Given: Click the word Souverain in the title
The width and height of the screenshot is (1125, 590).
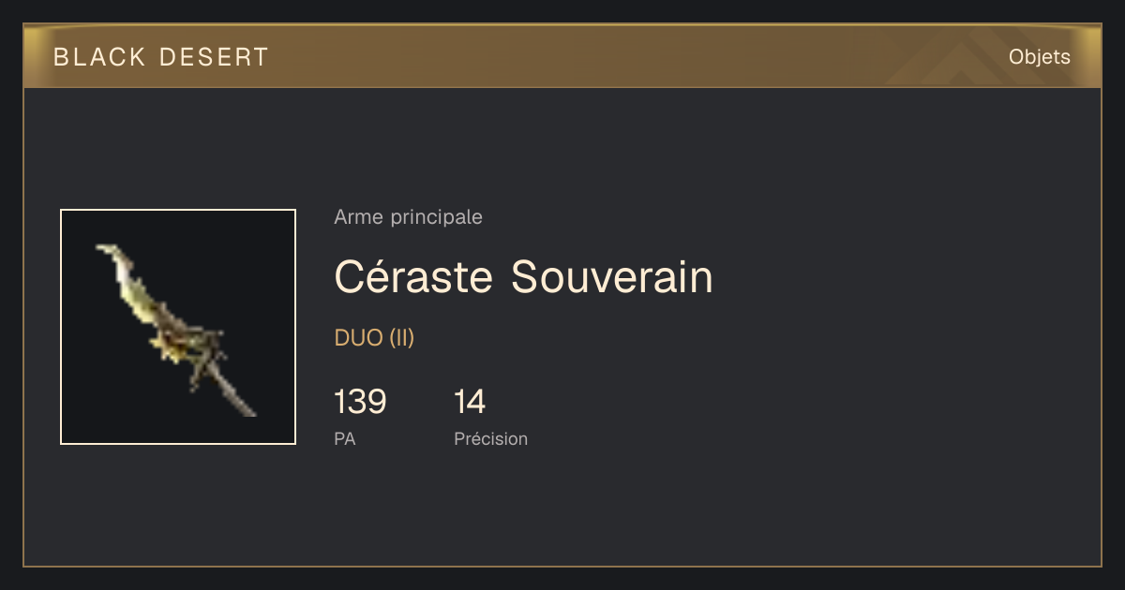Looking at the screenshot, I should coord(612,277).
